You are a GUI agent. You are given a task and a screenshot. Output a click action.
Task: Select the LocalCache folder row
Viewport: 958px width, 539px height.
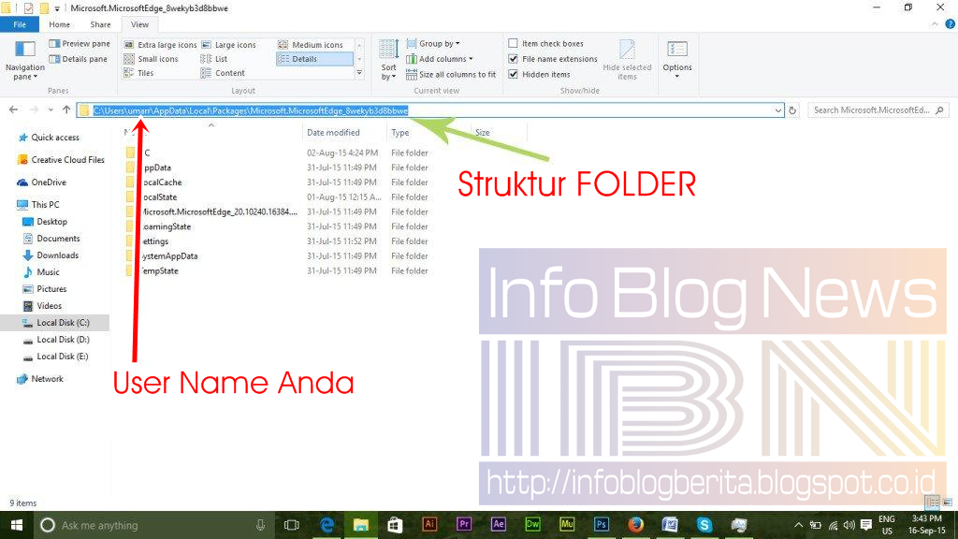(x=278, y=182)
